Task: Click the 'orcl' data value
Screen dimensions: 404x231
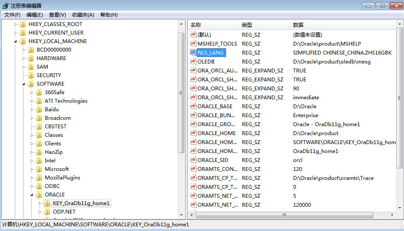Action: pos(298,160)
